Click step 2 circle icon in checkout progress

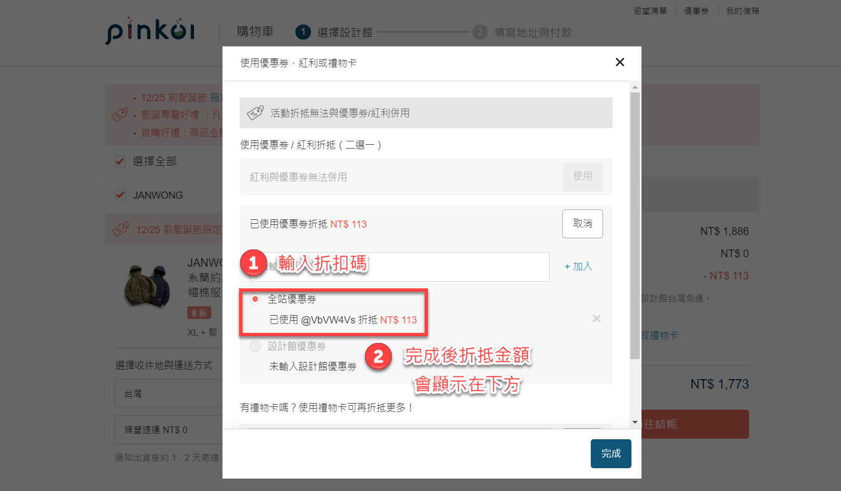pyautogui.click(x=480, y=32)
